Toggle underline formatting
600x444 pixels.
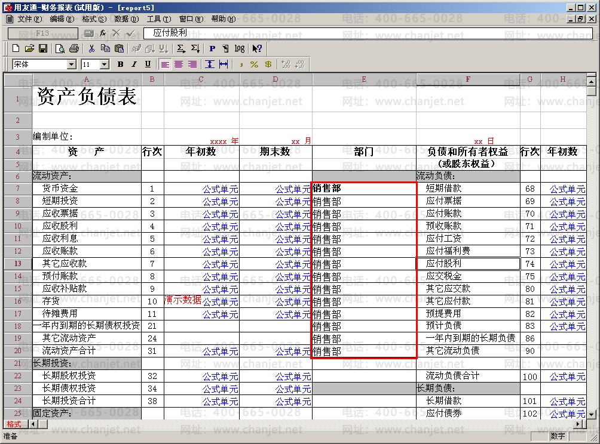(148, 64)
